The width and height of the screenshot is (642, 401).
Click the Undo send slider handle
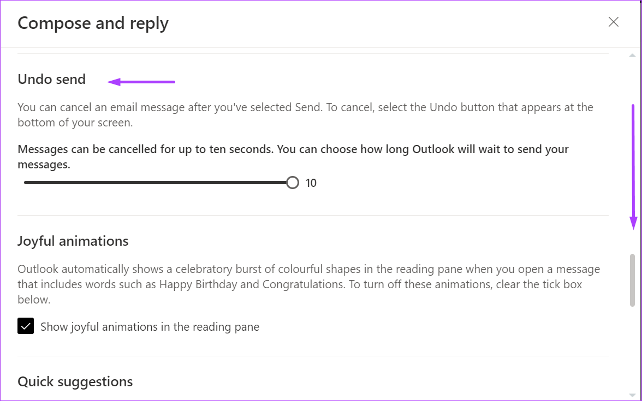point(293,183)
